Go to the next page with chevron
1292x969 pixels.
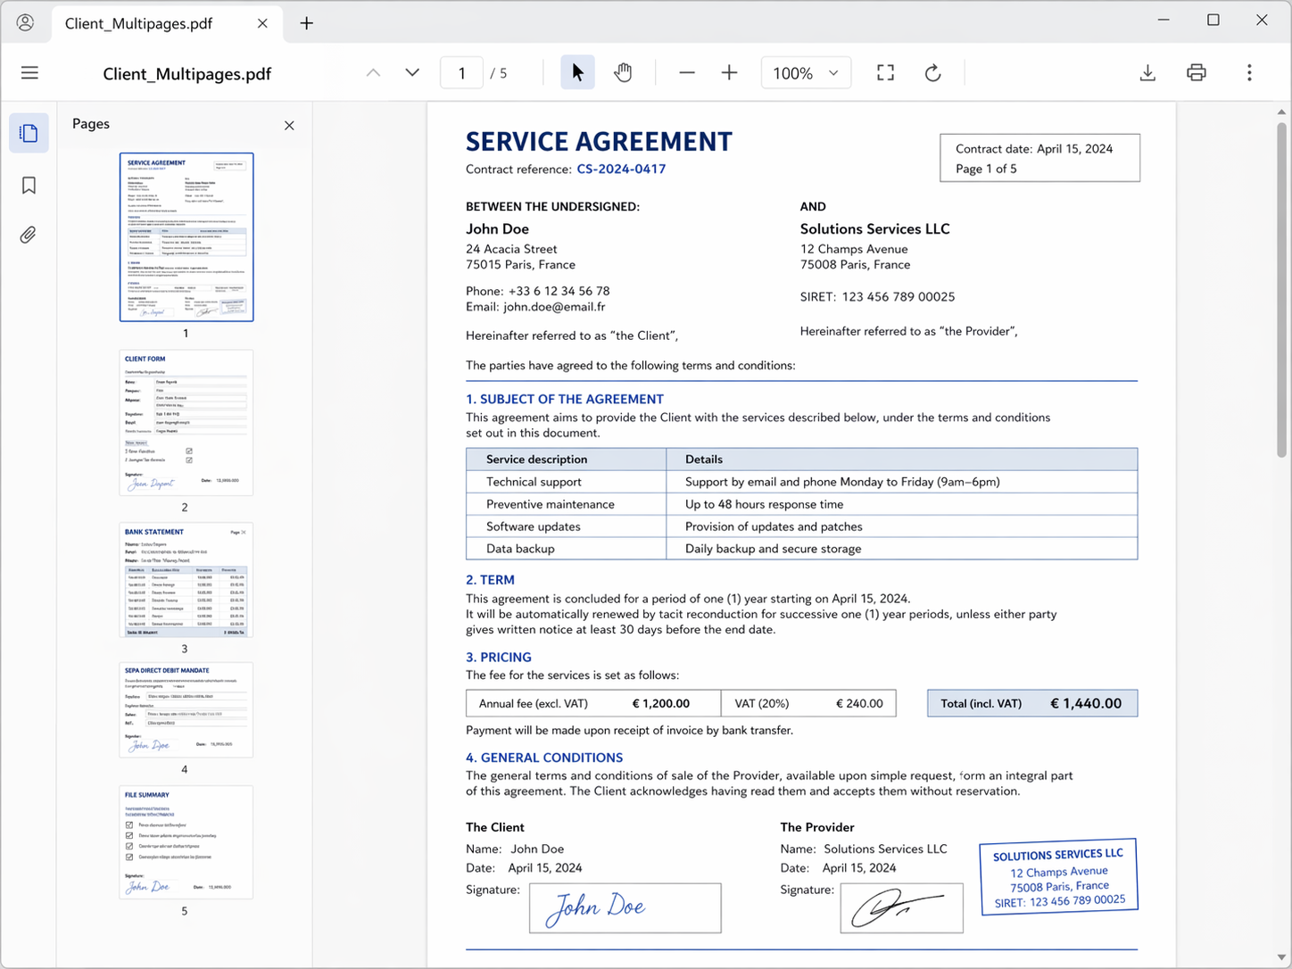coord(411,72)
